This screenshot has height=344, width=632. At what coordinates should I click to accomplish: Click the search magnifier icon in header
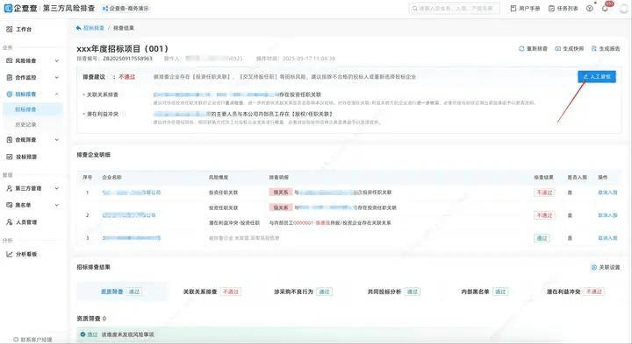point(414,9)
